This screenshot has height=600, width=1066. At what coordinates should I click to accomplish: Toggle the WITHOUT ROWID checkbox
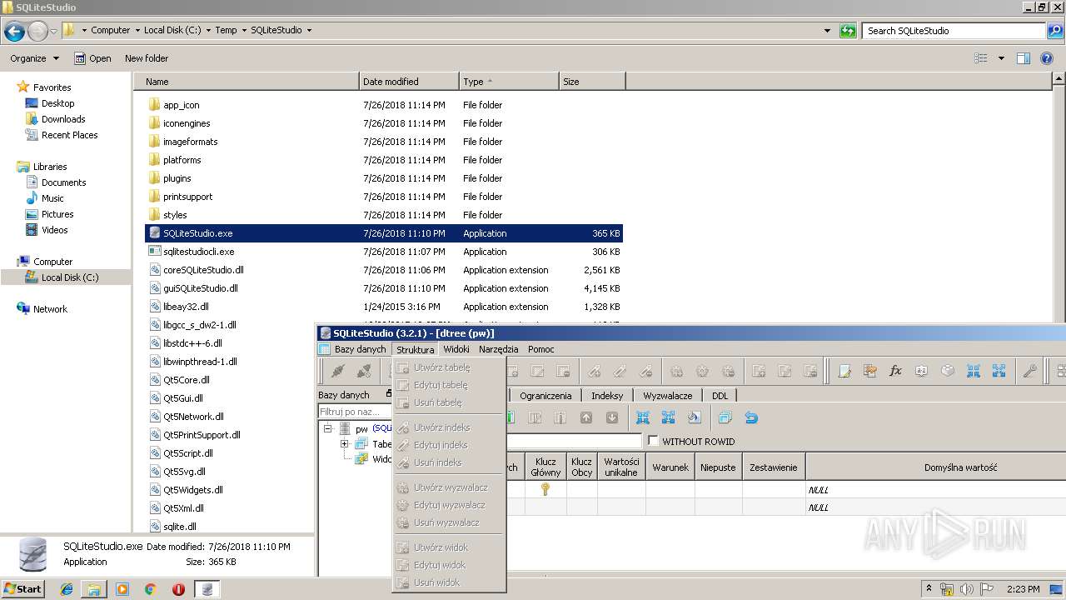point(653,441)
